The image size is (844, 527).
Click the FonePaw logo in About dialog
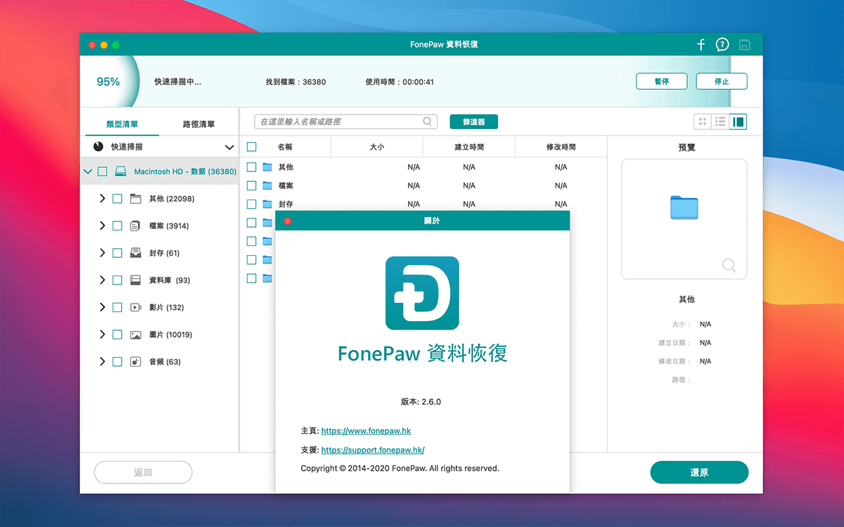[422, 293]
